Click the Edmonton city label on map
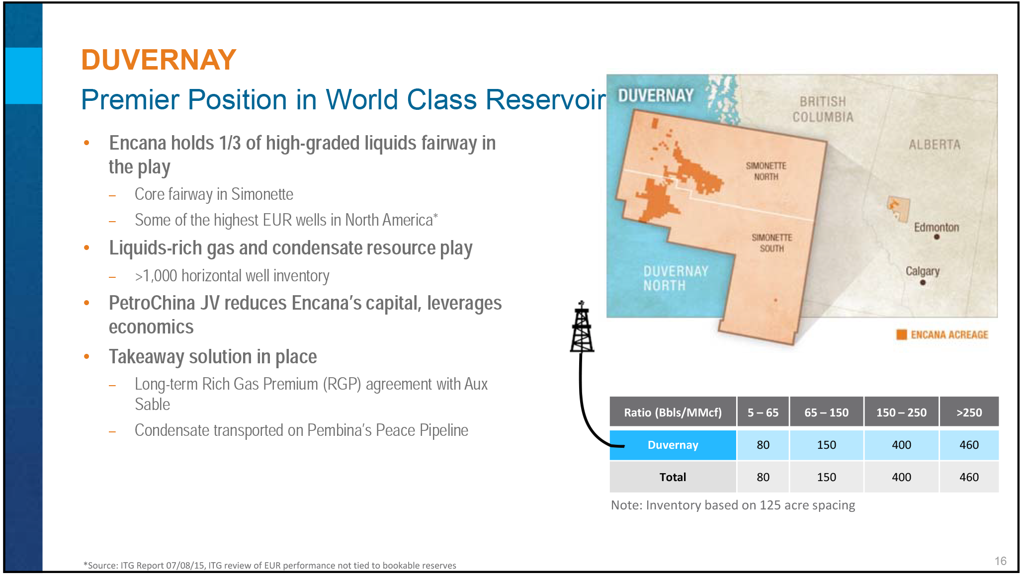Screen dimensions: 1024x579 click(x=937, y=227)
